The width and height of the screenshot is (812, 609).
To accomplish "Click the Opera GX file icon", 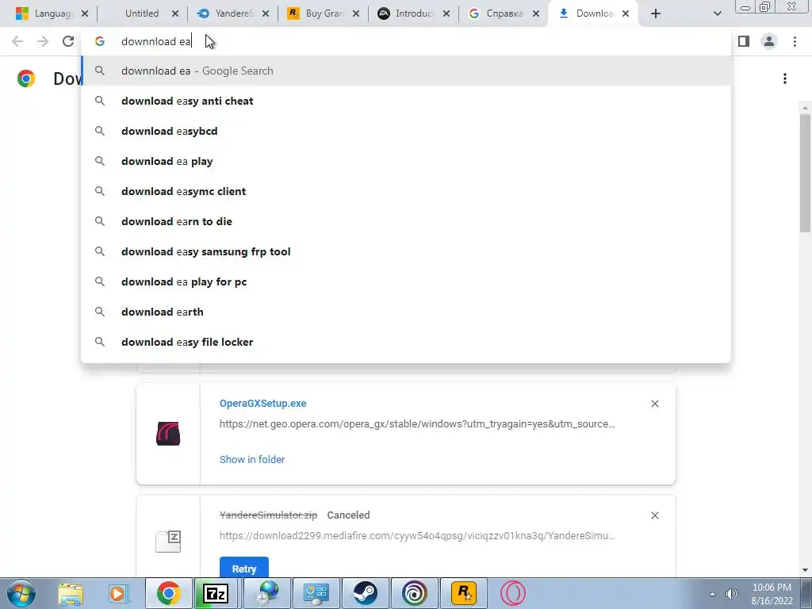I will click(168, 434).
